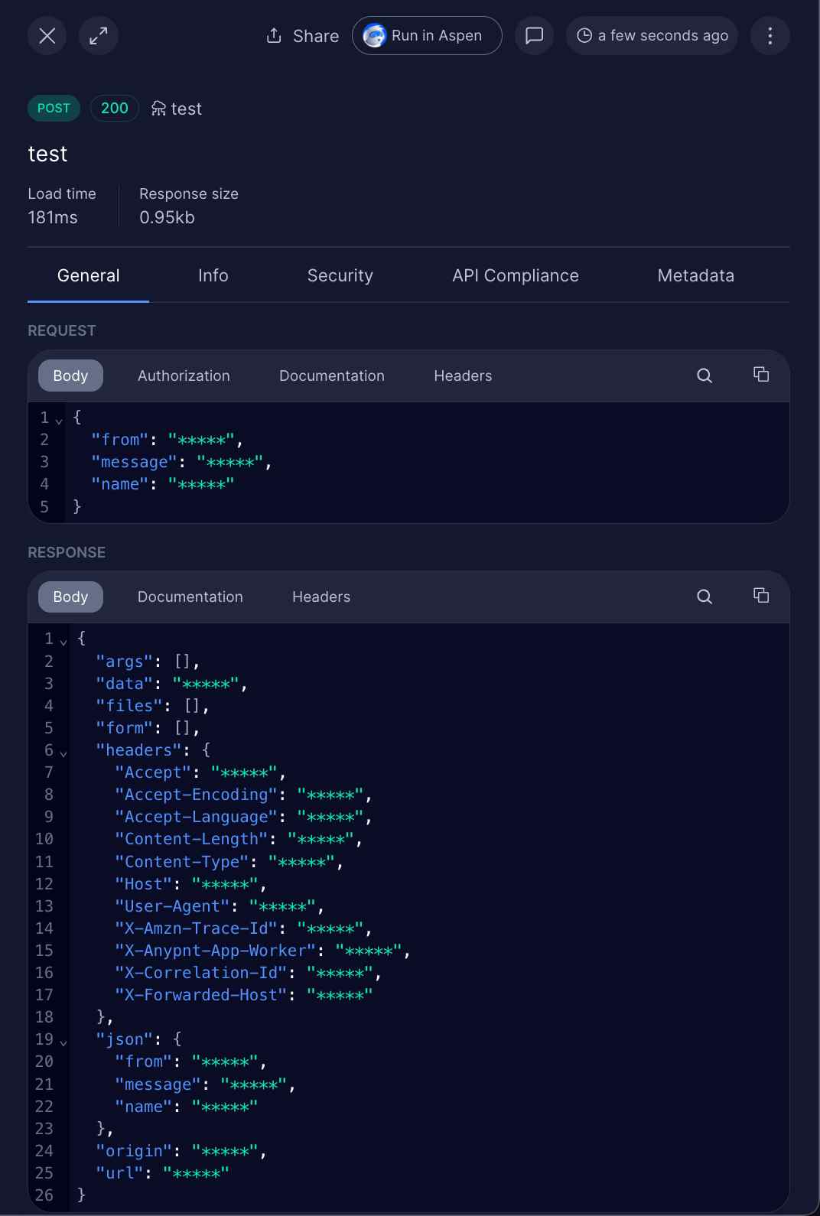Image resolution: width=820 pixels, height=1216 pixels.
Task: Search within the response body
Action: pos(704,597)
